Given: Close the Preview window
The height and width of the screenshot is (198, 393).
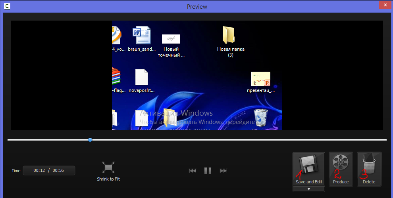Looking at the screenshot, I should coord(385,5).
